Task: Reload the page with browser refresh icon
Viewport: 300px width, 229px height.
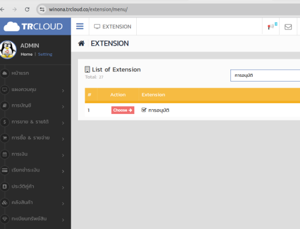Action: 27,9
